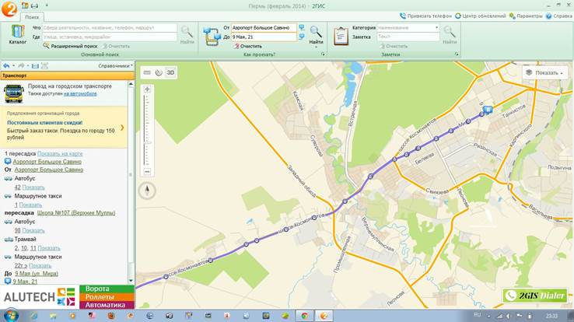Open the back history dropdown arrow
This screenshot has width=574, height=322.
coord(13,66)
